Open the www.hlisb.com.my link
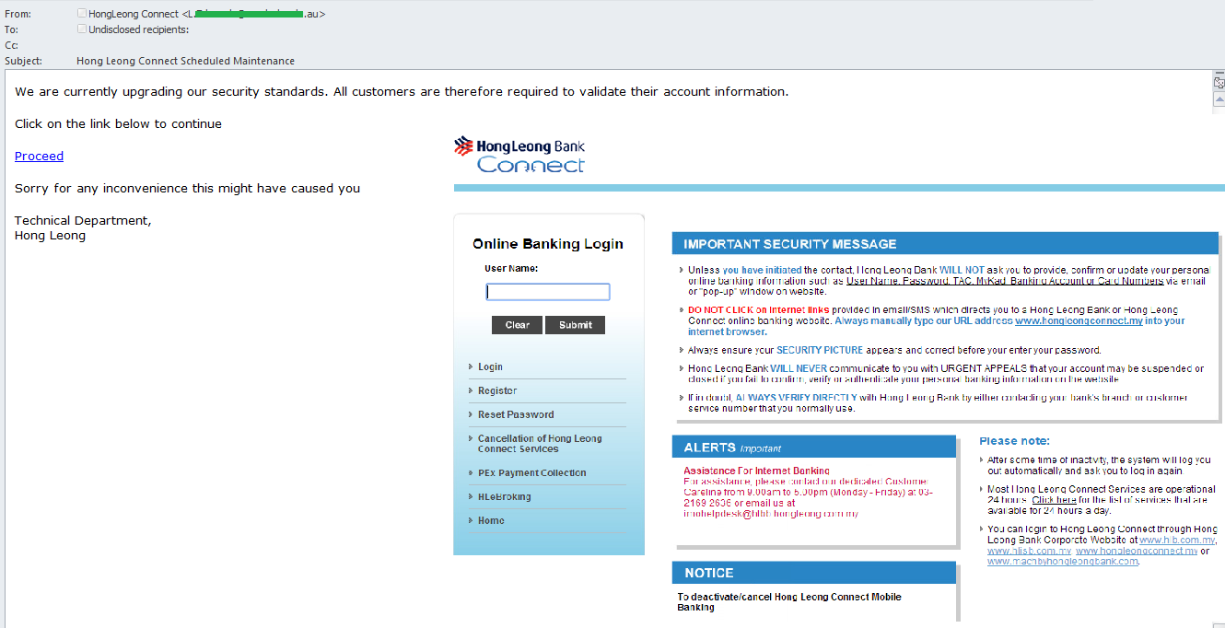 click(x=1028, y=551)
